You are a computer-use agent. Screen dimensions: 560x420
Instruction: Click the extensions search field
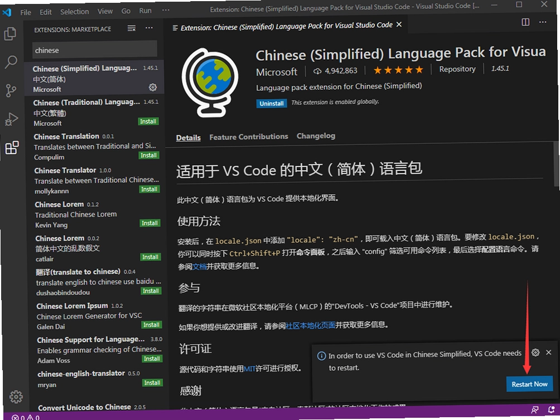(x=94, y=50)
